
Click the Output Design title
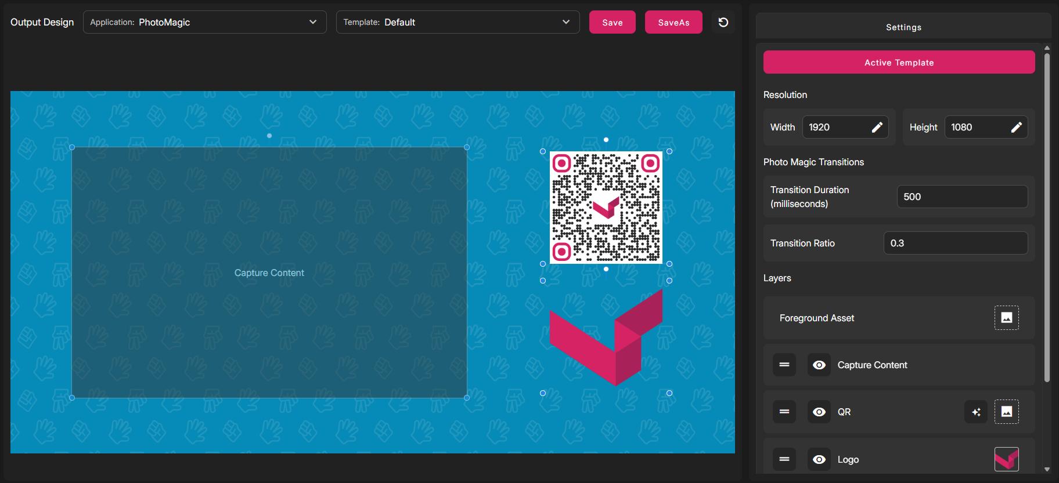pos(42,22)
